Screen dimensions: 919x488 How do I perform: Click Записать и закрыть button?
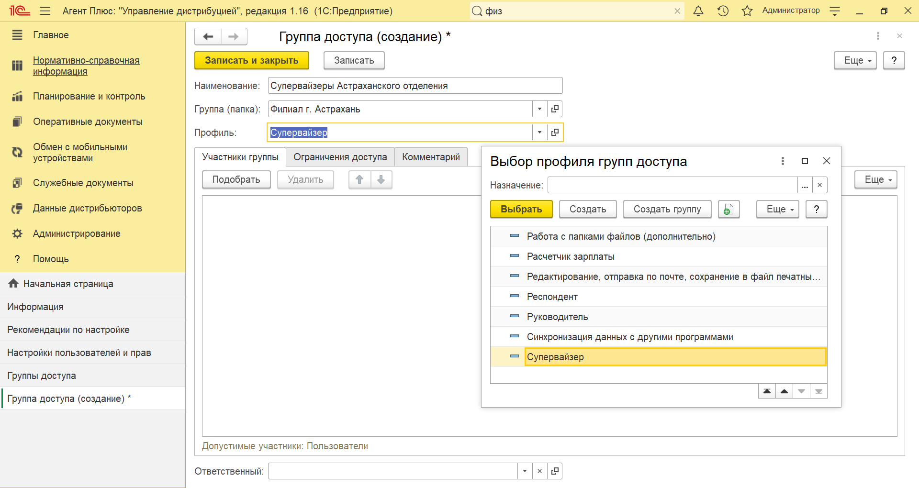click(252, 61)
